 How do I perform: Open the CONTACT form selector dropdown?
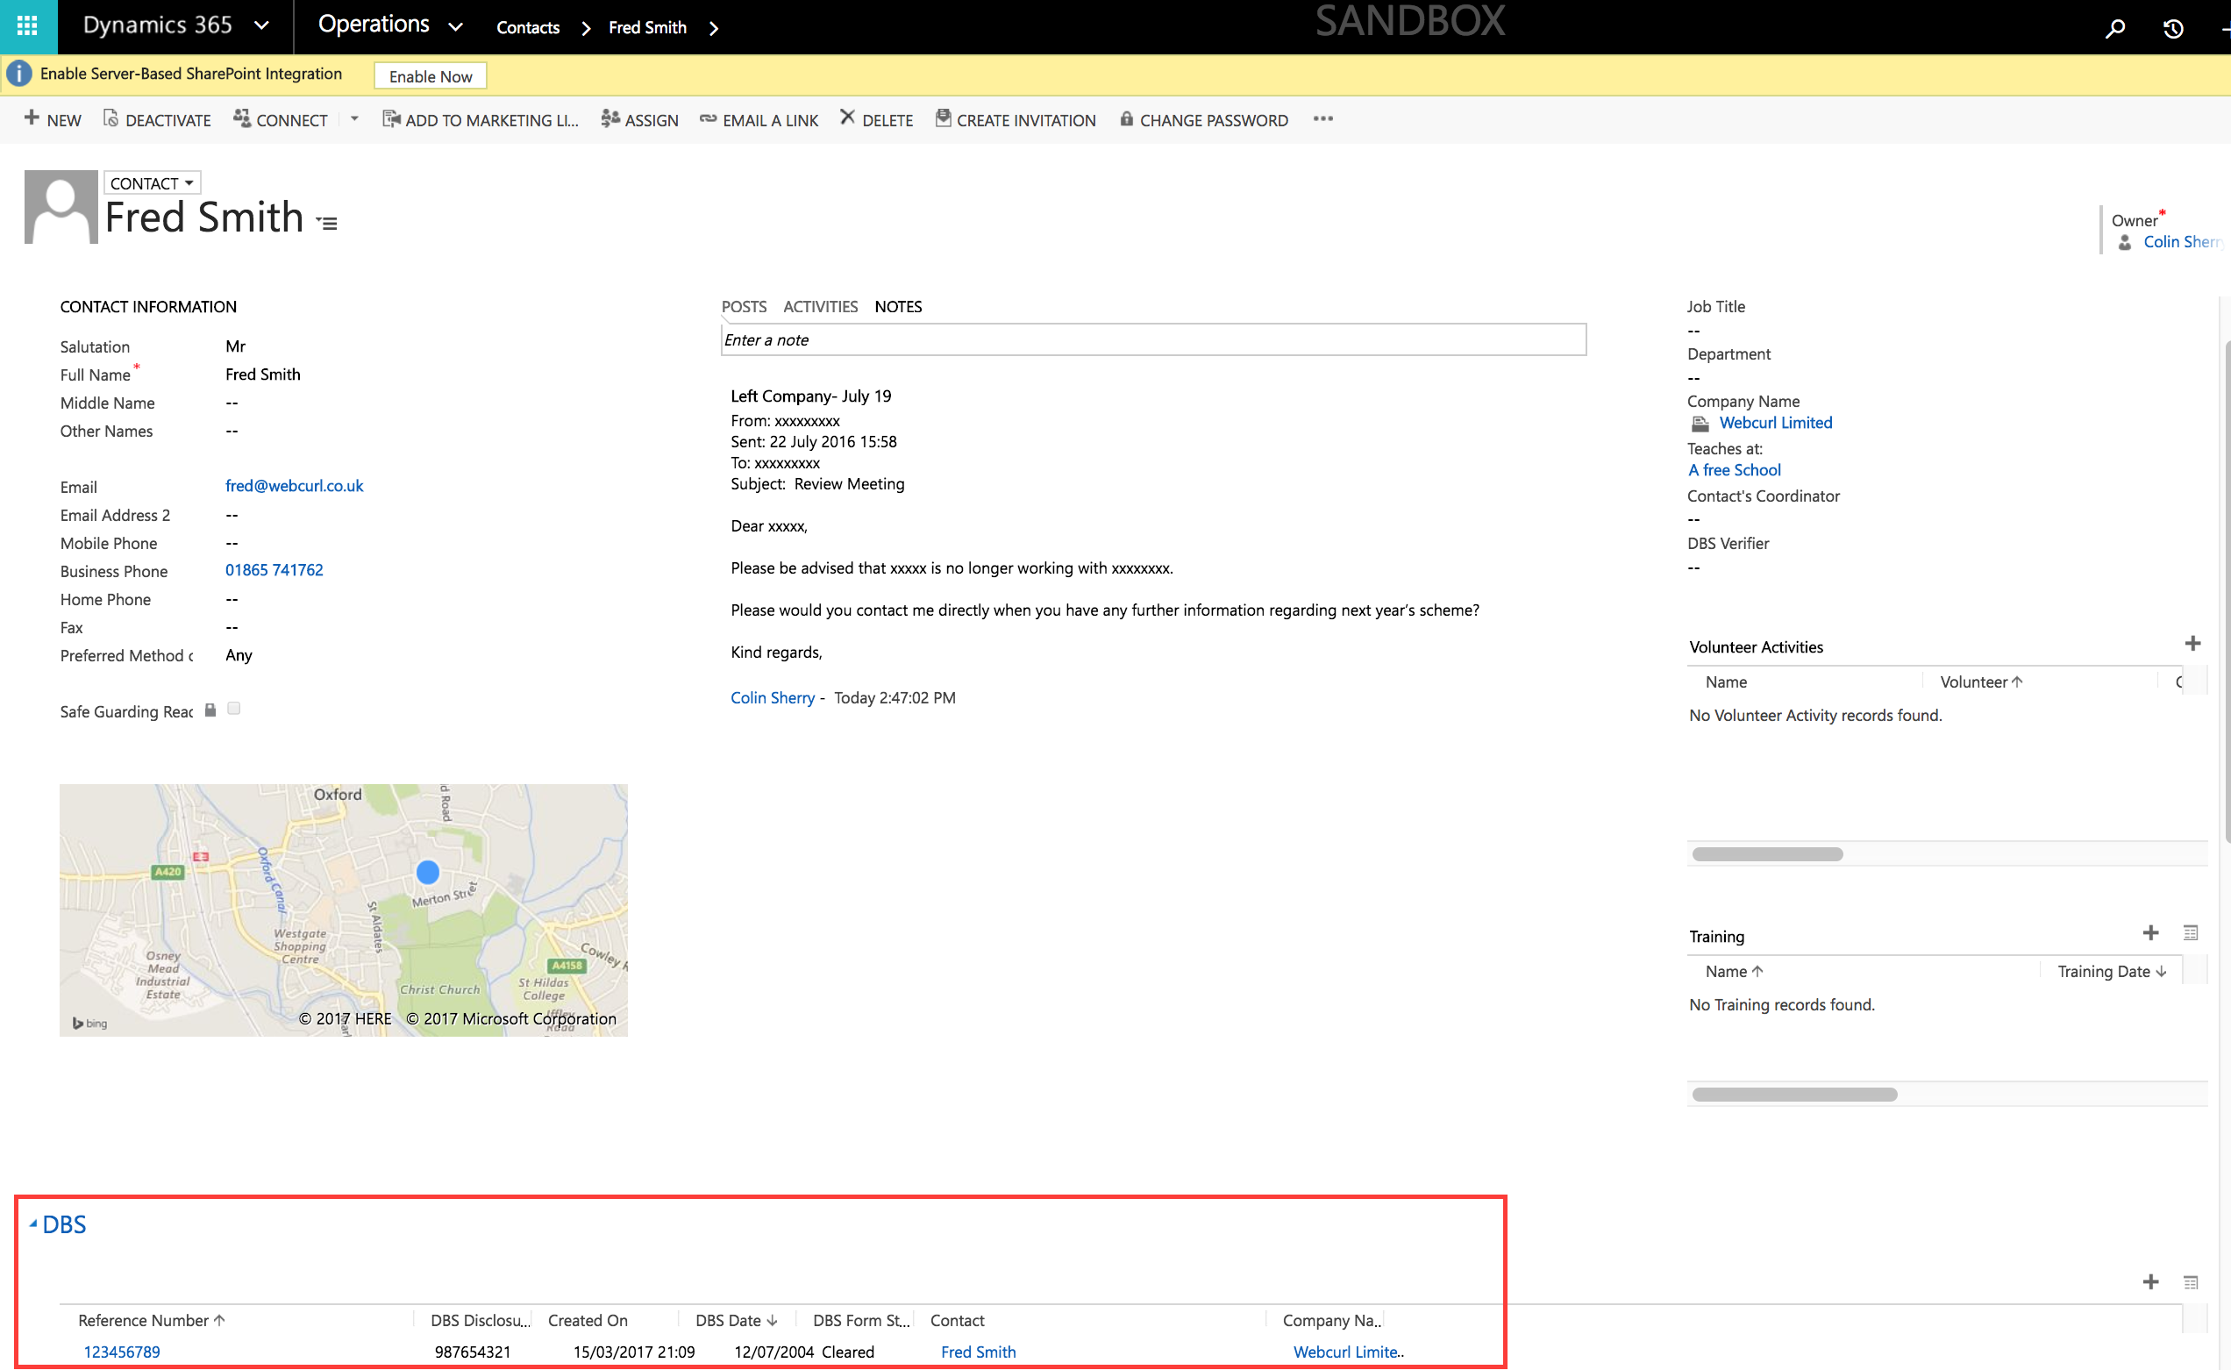(x=150, y=182)
